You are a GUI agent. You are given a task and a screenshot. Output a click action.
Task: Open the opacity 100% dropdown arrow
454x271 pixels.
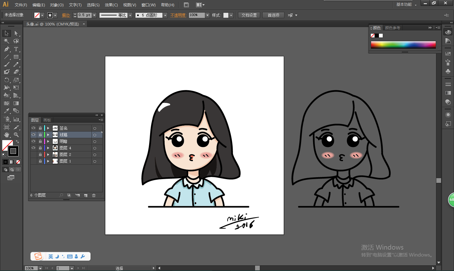point(207,15)
